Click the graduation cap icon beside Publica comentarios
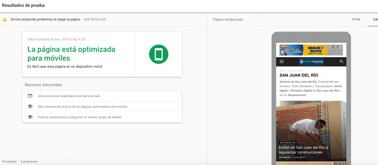 [30, 117]
